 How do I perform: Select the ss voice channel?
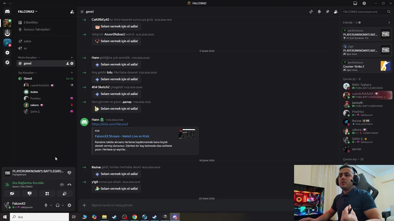(46, 48)
